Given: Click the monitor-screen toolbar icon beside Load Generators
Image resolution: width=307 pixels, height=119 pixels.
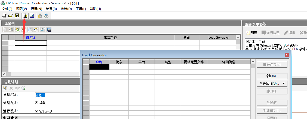Looking at the screenshot, I should coord(32,16).
